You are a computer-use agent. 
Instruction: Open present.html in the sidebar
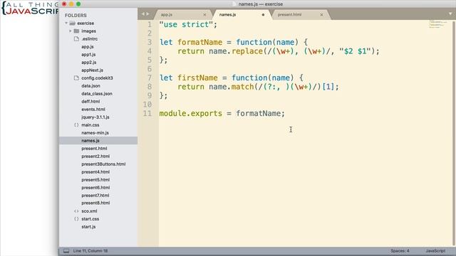[x=94, y=149]
